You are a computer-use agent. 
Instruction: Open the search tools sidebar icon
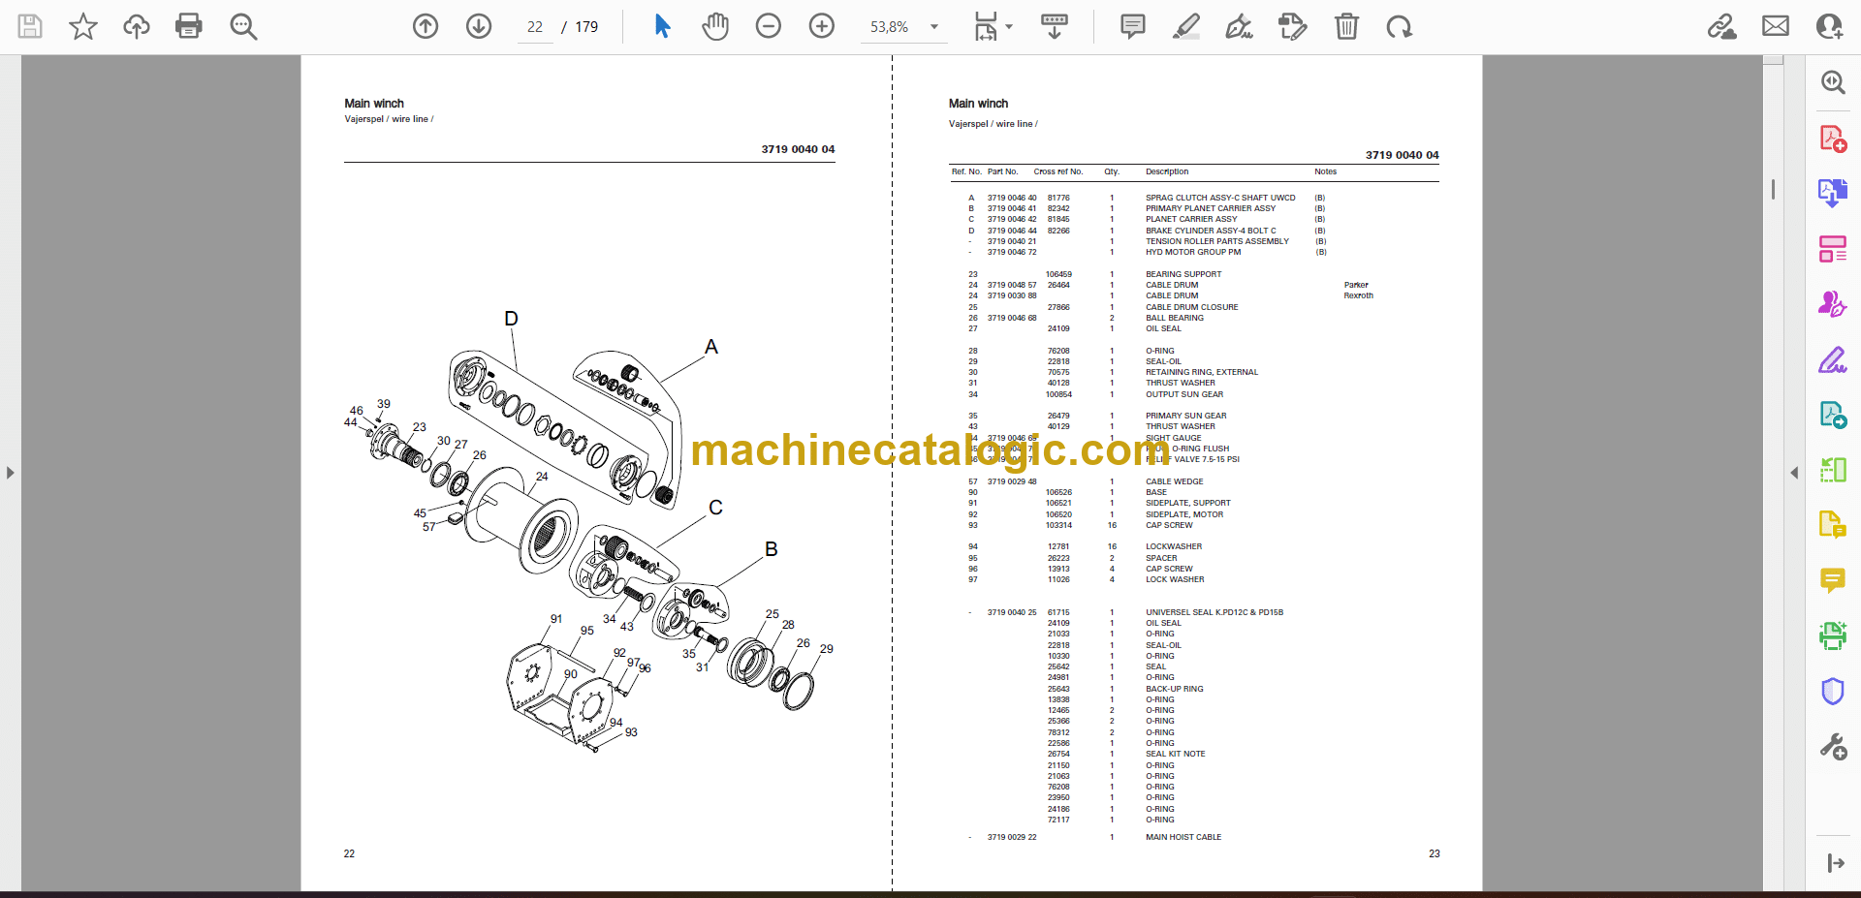click(x=1833, y=82)
